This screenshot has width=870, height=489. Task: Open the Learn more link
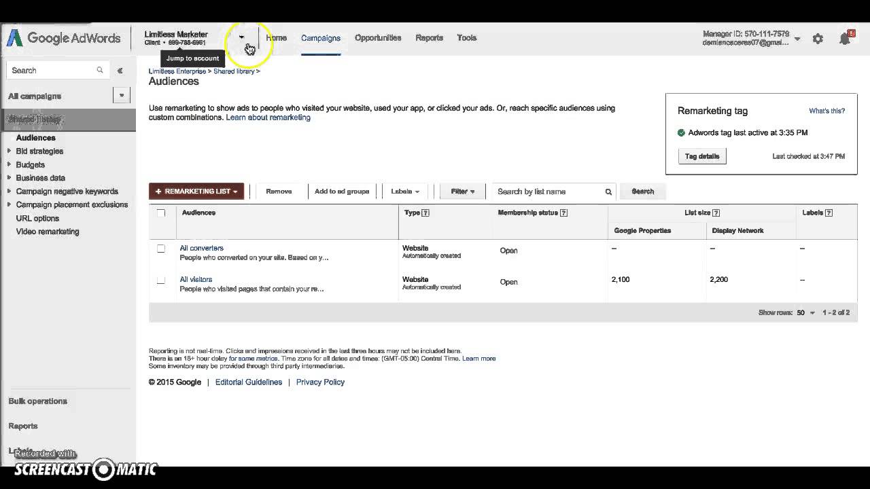tap(478, 359)
